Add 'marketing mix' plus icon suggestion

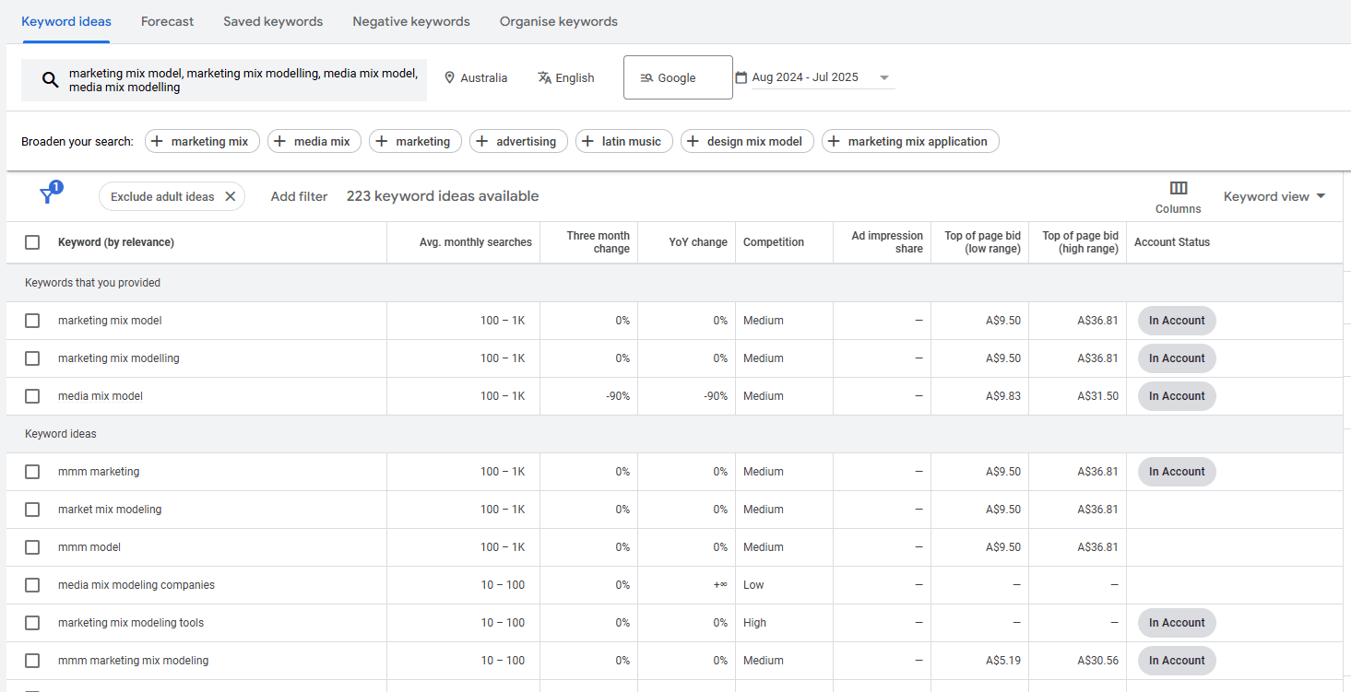[157, 141]
